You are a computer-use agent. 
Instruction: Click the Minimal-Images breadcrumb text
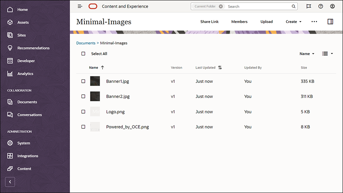[x=114, y=43]
